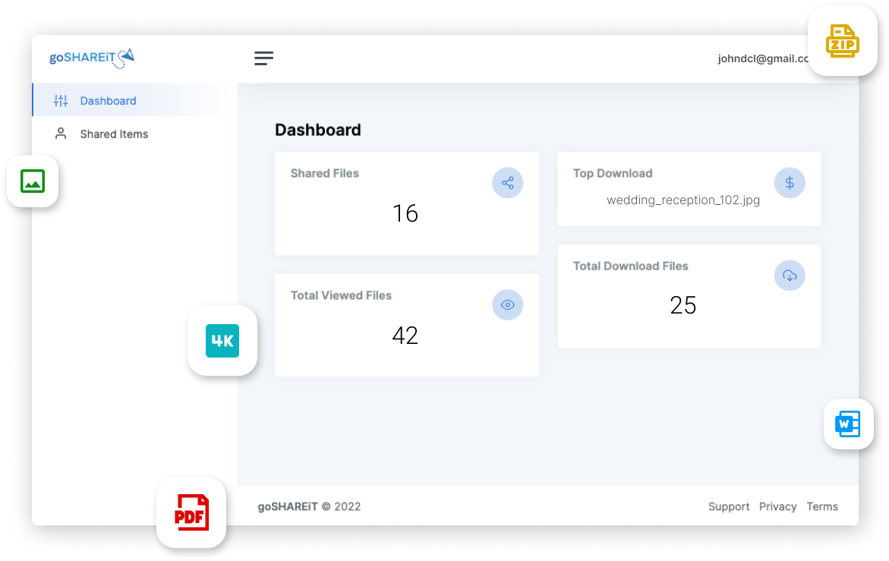Image resolution: width=889 pixels, height=561 pixels.
Task: Click the 4K video badge icon
Action: click(x=222, y=341)
